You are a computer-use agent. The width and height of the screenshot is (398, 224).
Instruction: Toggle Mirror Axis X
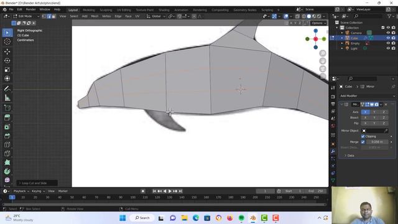(365, 112)
